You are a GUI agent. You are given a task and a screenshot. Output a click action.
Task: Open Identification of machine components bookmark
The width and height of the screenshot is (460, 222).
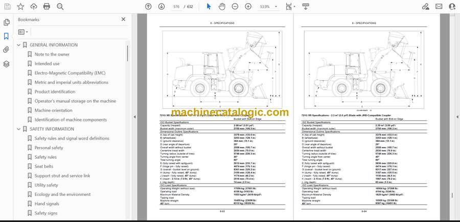[71, 120]
